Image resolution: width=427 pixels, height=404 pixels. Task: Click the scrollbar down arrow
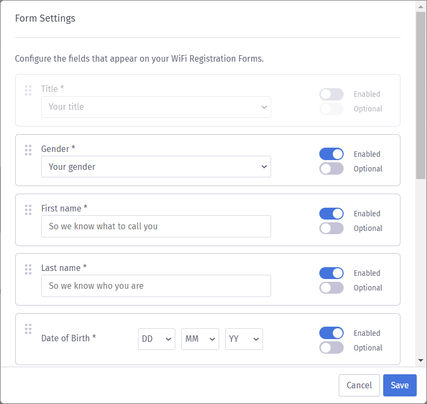coord(421,361)
